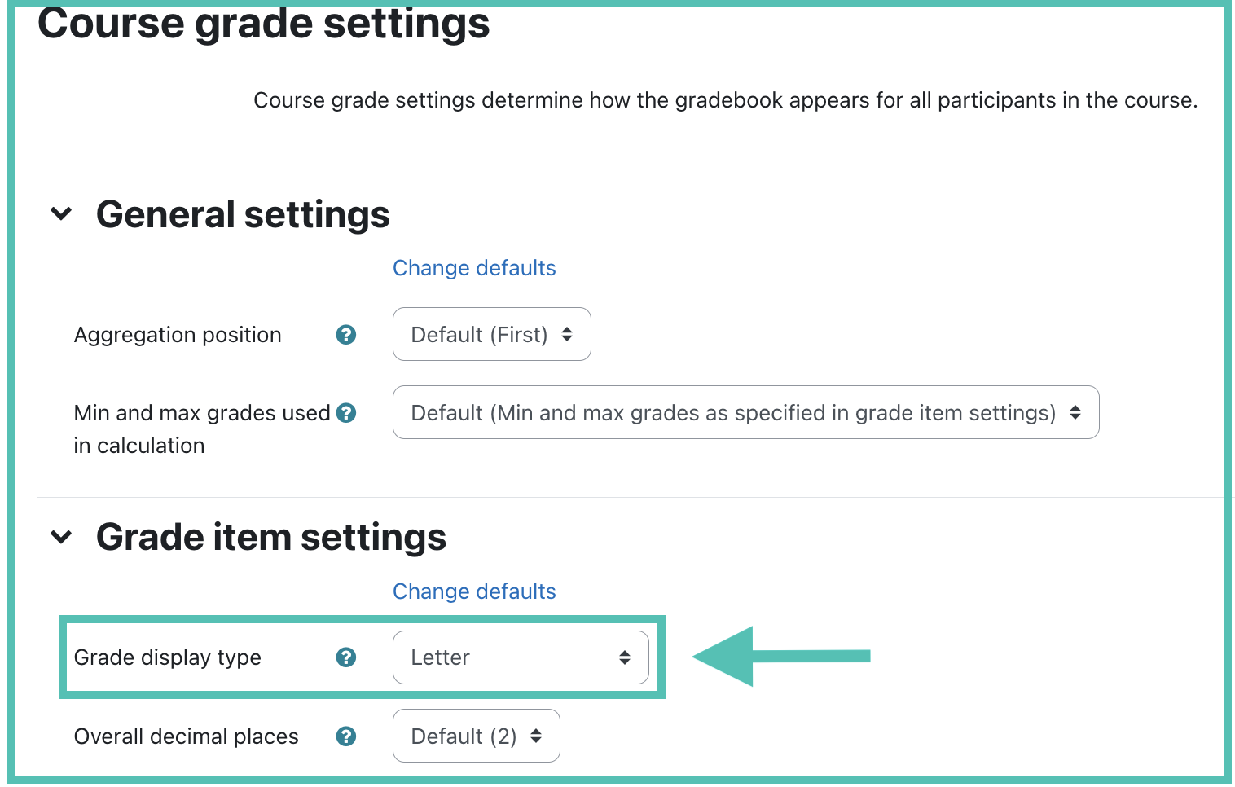This screenshot has height=787, width=1235.
Task: Open help for Overall decimal places
Action: pyautogui.click(x=346, y=736)
